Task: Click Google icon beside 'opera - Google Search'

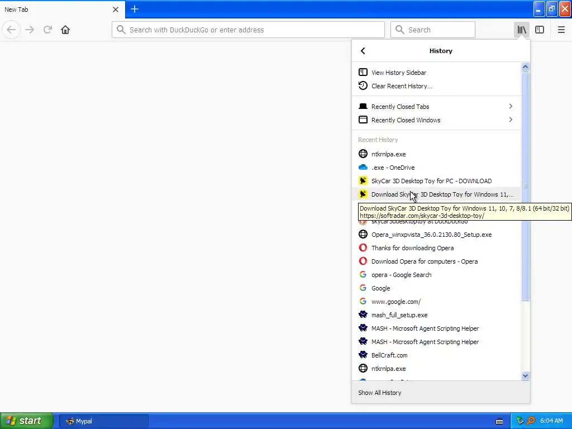Action: coord(363,274)
